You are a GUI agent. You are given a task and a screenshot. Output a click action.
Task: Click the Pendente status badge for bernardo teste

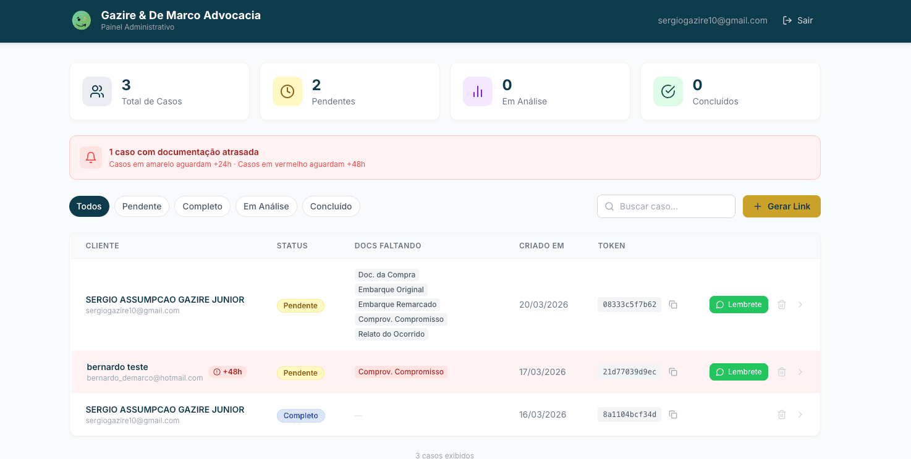[x=300, y=373]
